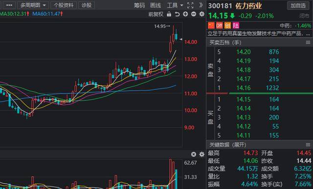
Task: Click the three-dots more options button
Action: tap(9, 5)
